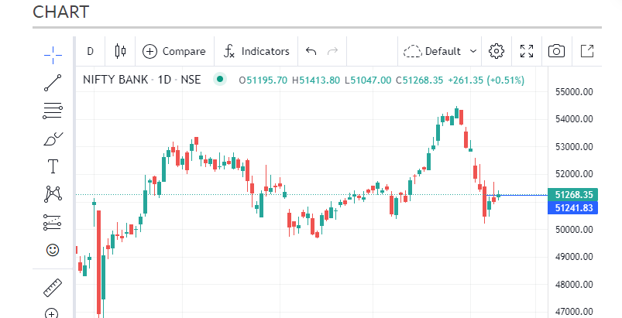
Task: Open chart settings gear
Action: [497, 52]
